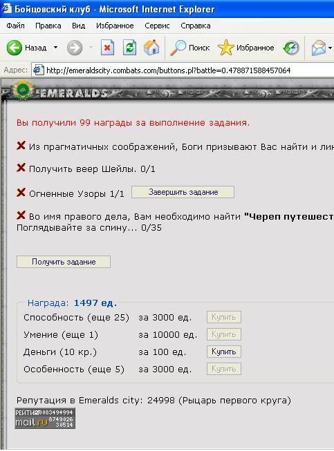Open the History clock icon
Image resolution: width=334 pixels, height=451 pixels.
coord(291,48)
